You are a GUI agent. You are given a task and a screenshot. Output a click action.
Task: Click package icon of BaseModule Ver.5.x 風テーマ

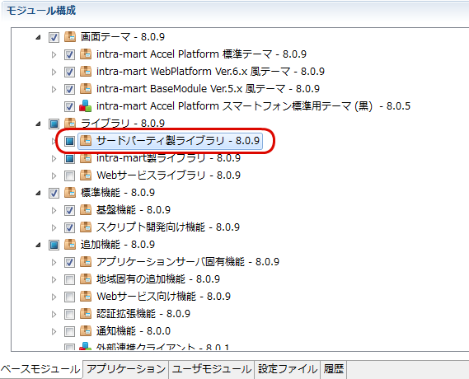[86, 89]
